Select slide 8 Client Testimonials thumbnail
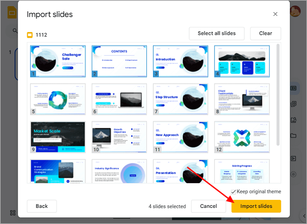Viewport: 307px width, 224px height. (242, 99)
